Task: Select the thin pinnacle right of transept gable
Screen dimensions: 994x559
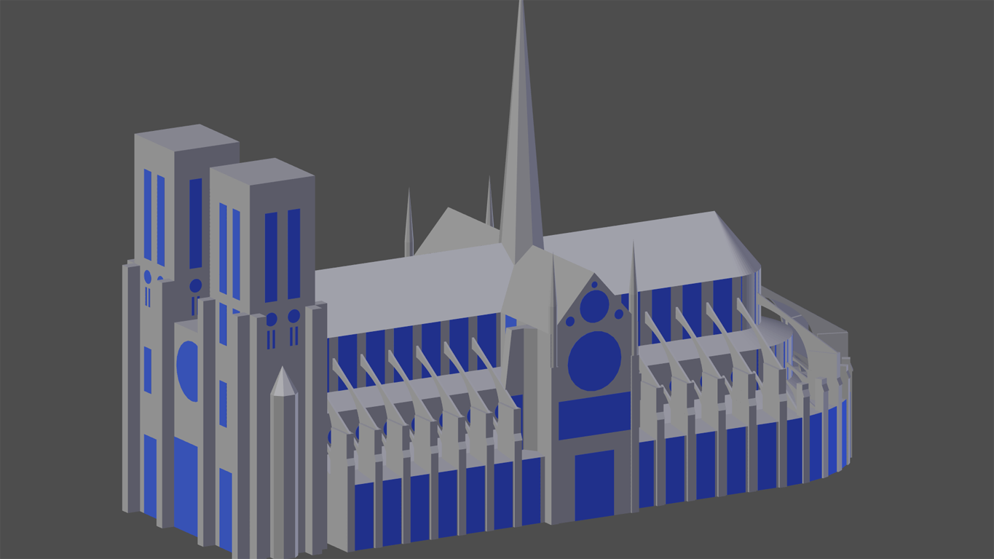Action: (x=634, y=291)
